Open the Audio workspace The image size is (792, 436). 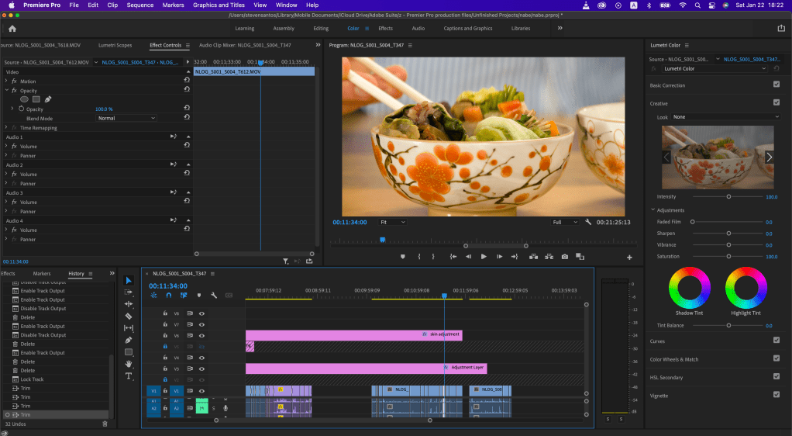click(x=418, y=29)
